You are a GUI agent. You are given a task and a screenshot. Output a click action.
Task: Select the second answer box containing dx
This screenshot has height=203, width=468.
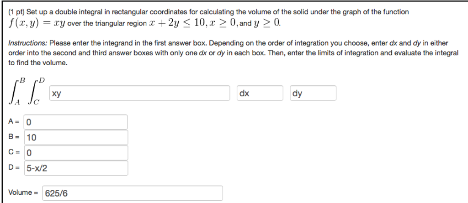click(260, 94)
